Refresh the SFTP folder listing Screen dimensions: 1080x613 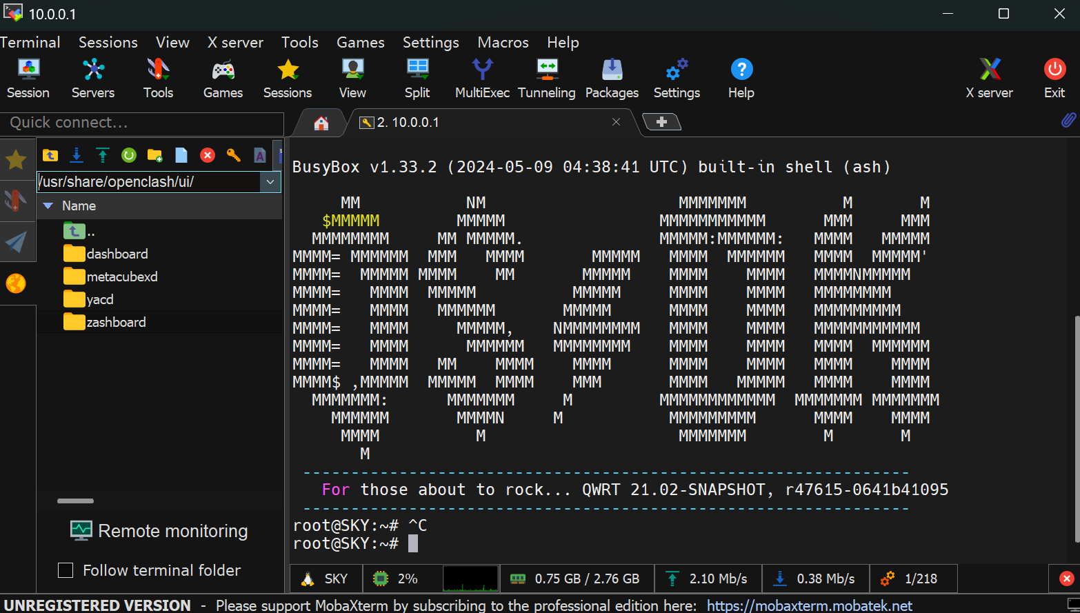click(129, 155)
